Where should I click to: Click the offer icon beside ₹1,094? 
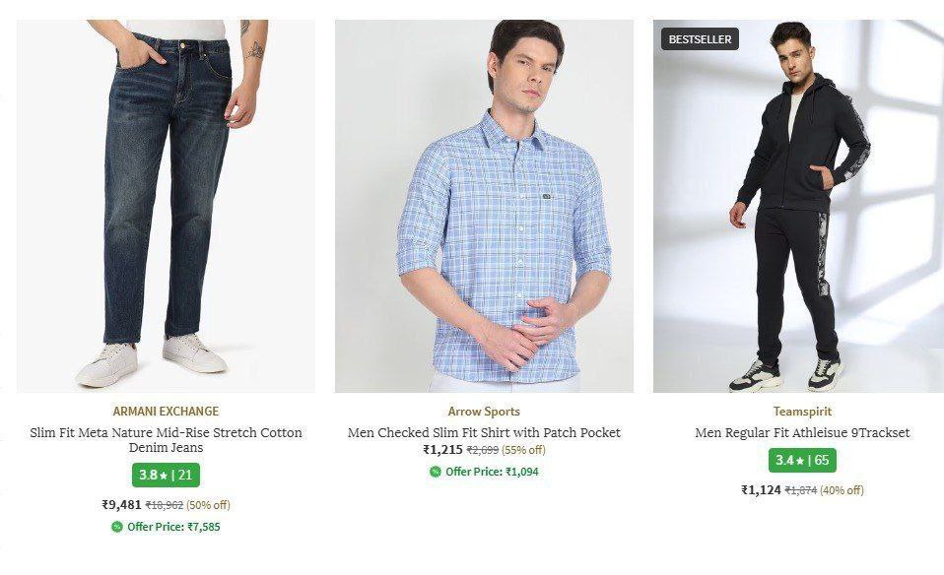point(436,472)
